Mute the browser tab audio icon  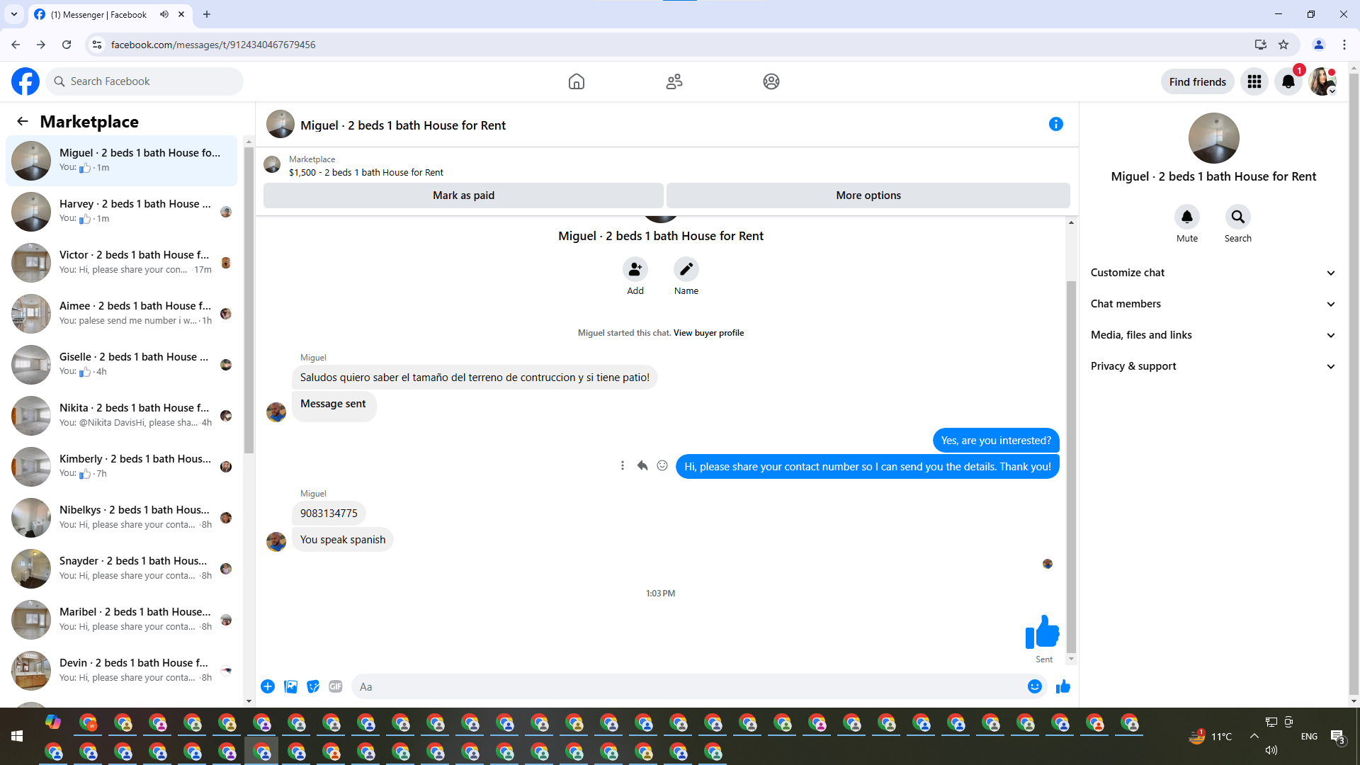(164, 14)
